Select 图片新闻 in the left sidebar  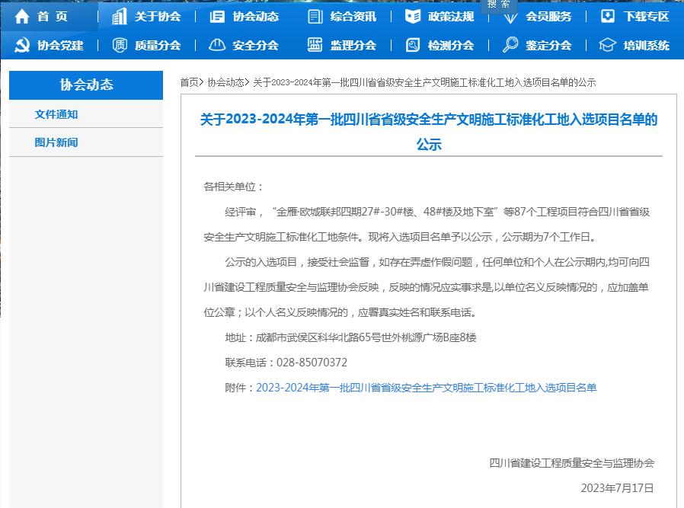pyautogui.click(x=56, y=142)
